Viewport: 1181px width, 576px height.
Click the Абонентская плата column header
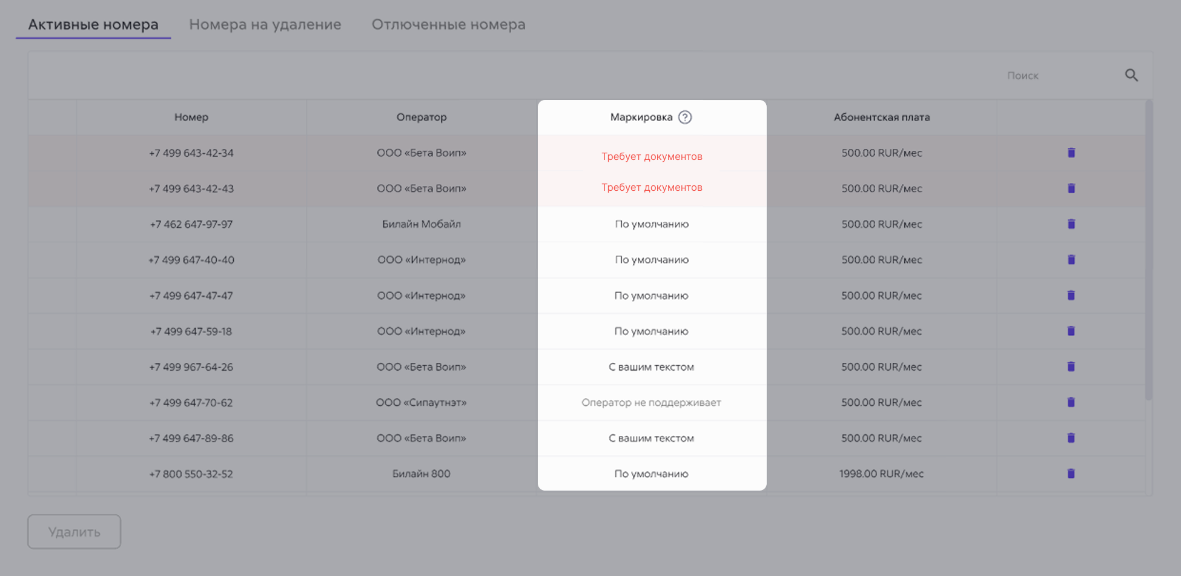tap(882, 117)
